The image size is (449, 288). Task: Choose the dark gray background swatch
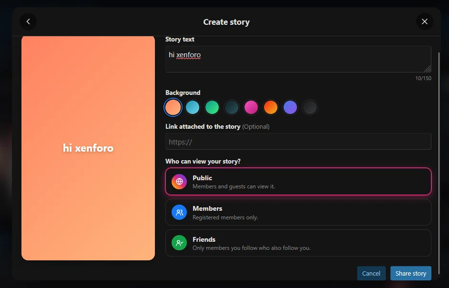(309, 107)
